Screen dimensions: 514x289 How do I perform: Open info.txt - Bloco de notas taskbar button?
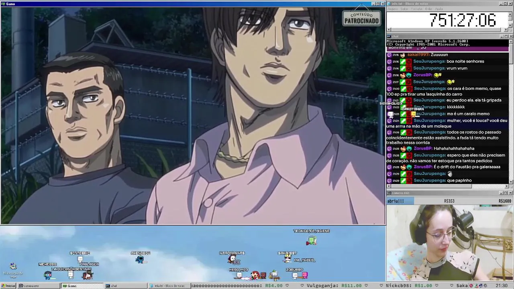(x=169, y=286)
